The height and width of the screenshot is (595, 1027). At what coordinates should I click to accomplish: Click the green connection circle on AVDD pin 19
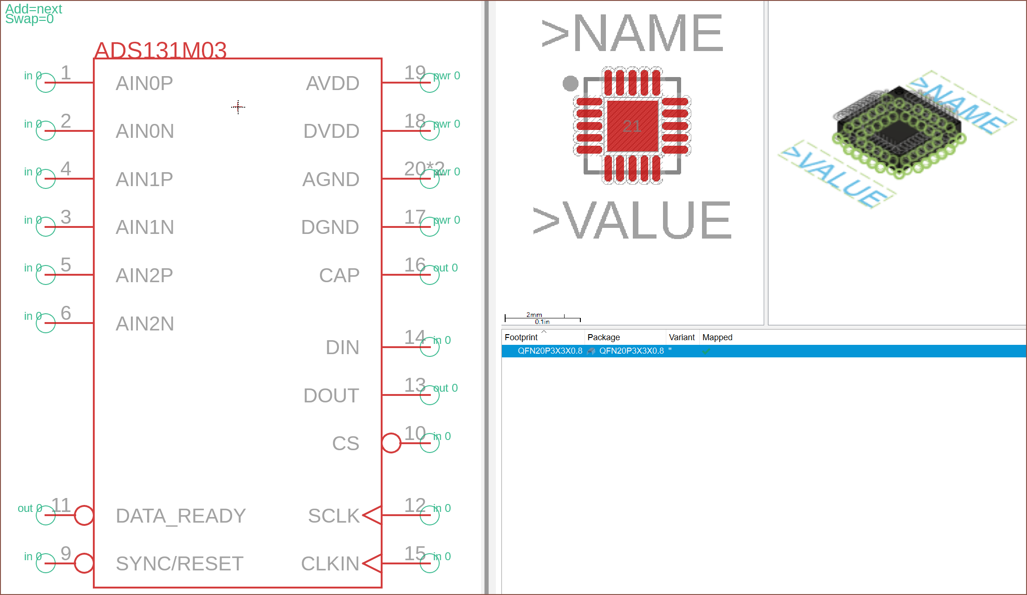[429, 83]
